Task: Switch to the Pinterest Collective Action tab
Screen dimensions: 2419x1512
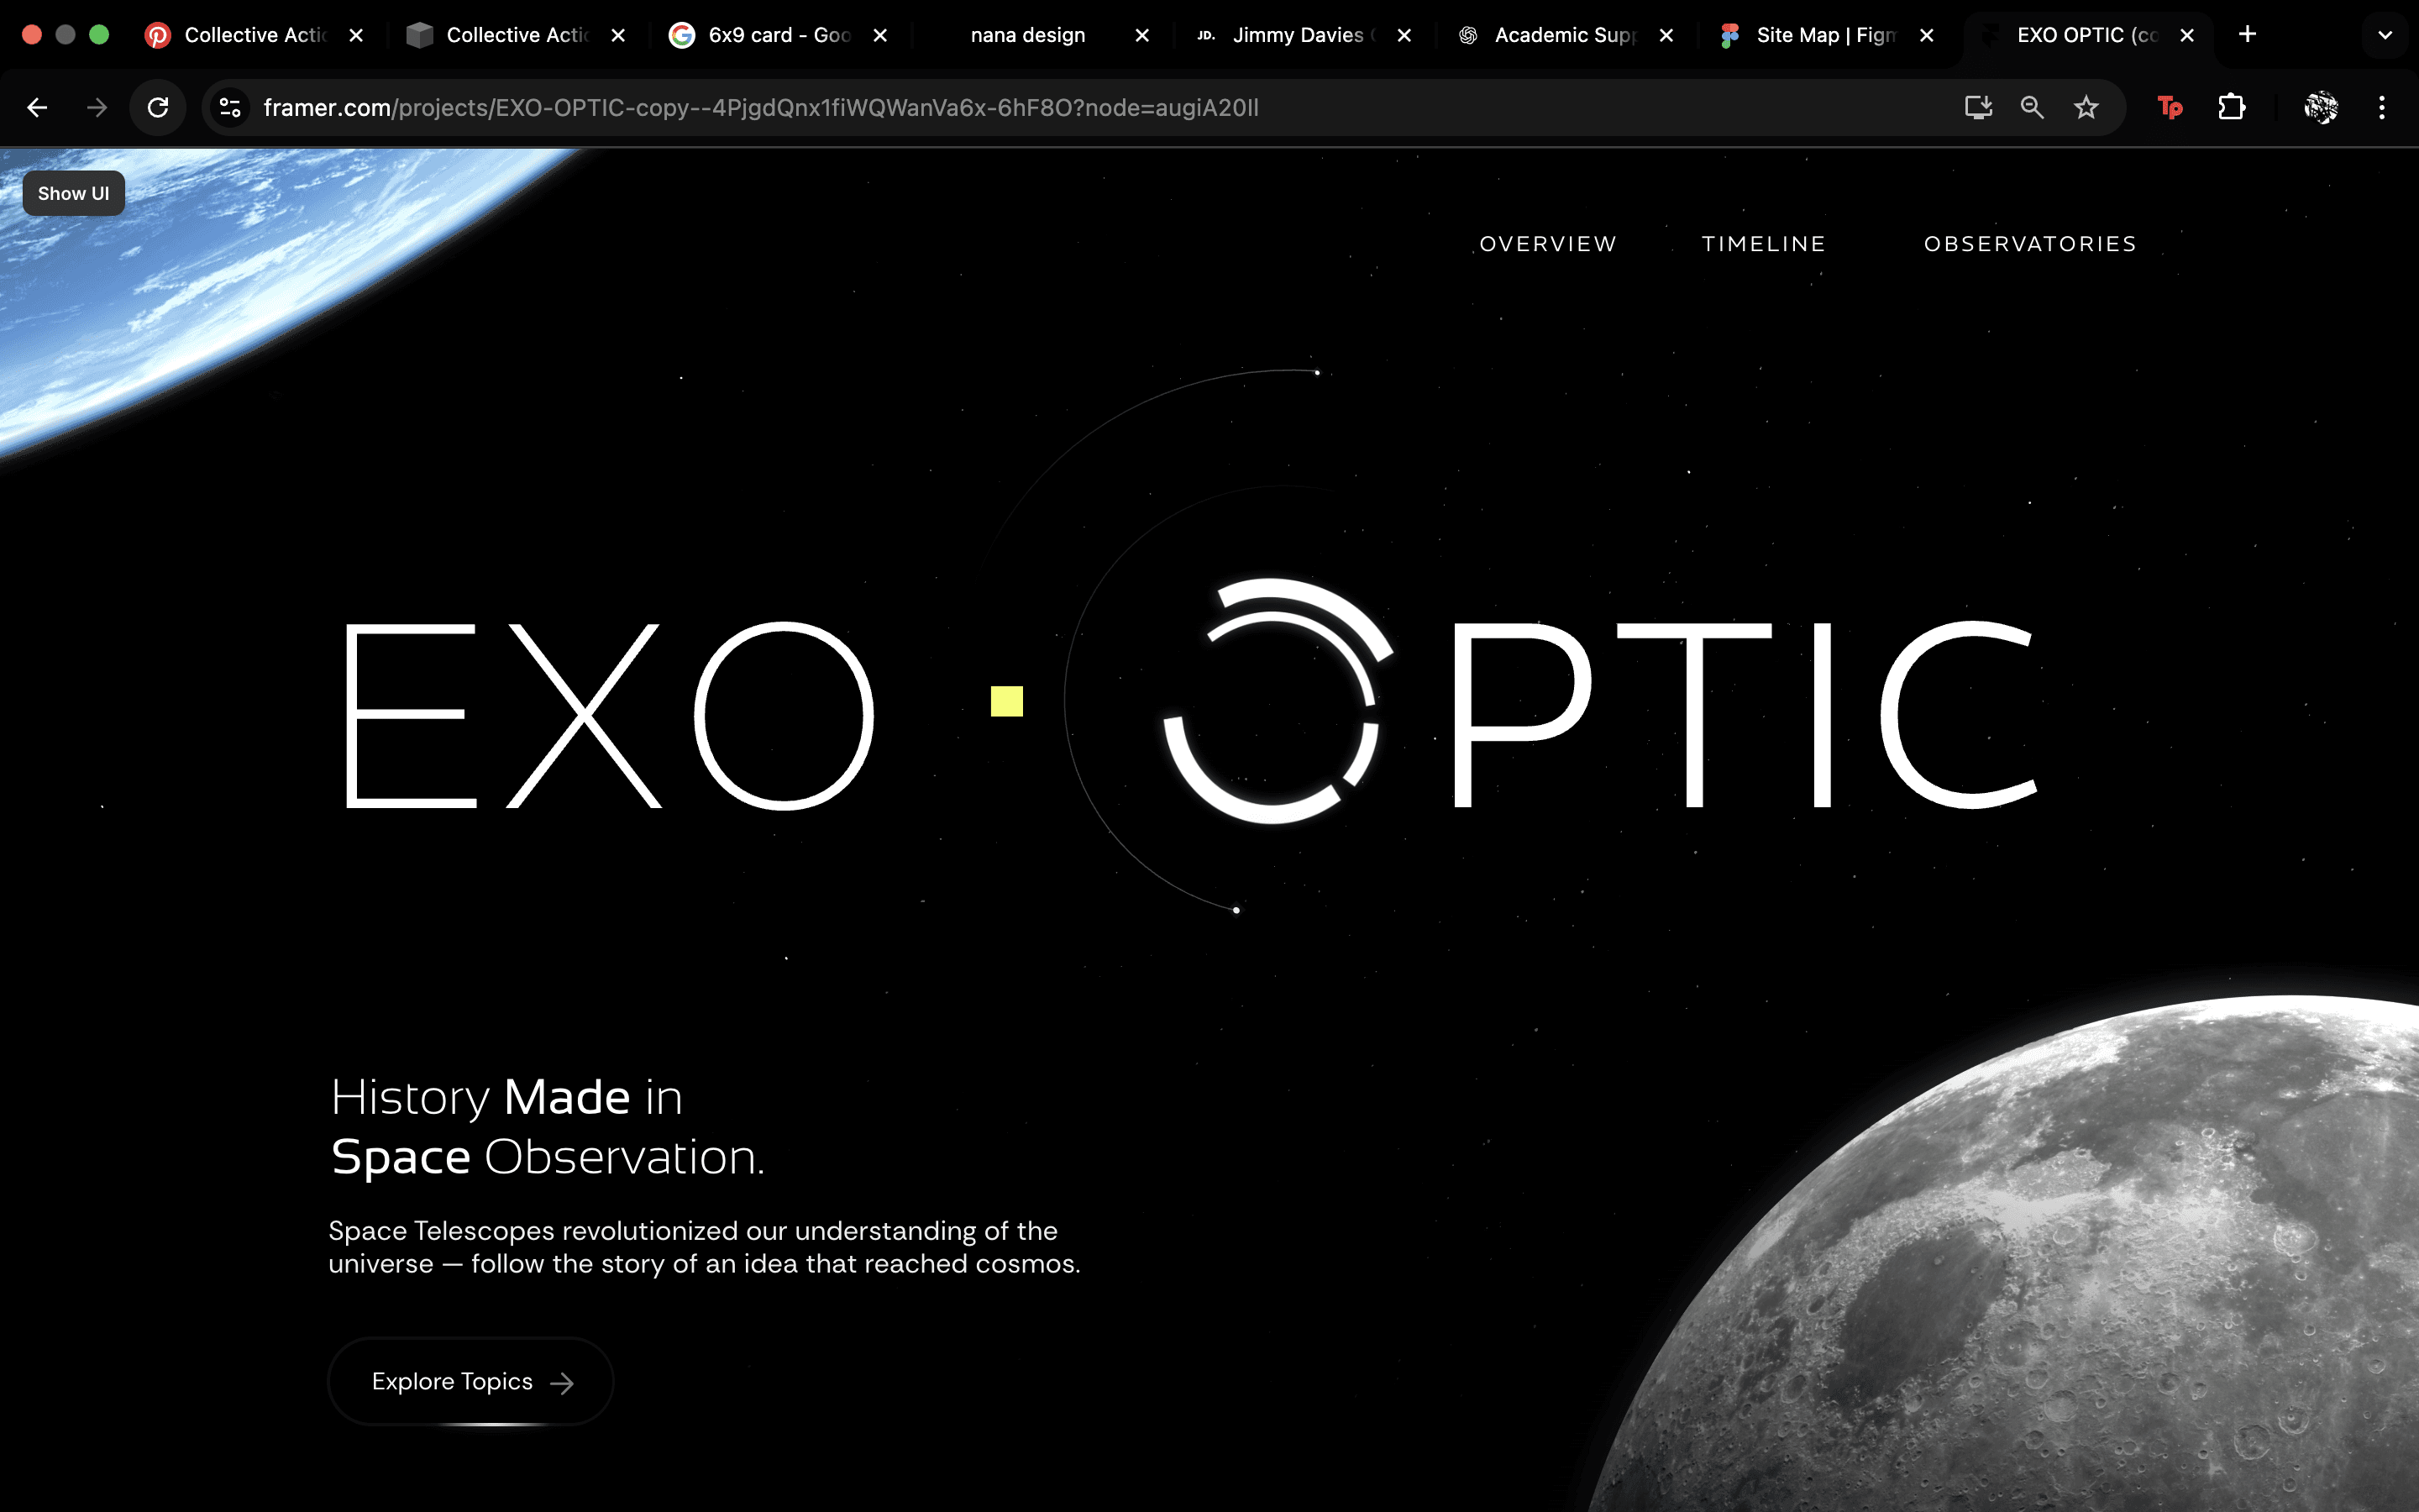Action: tap(254, 35)
